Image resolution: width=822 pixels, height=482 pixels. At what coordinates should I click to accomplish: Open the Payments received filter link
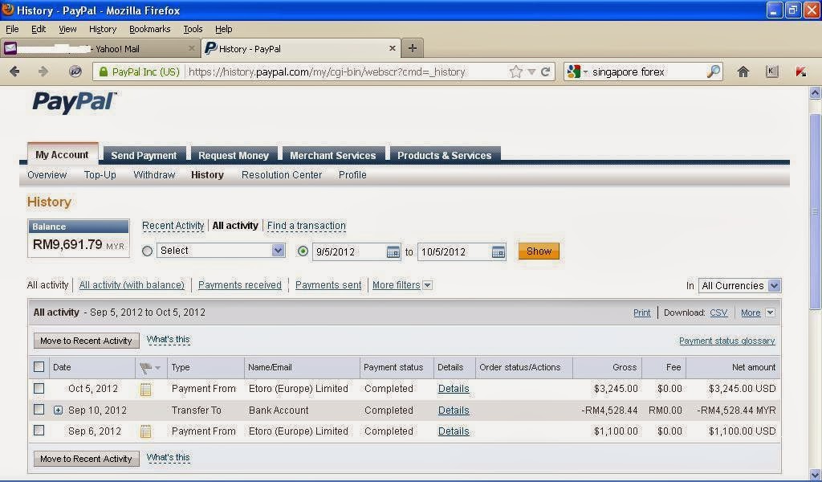click(x=239, y=285)
